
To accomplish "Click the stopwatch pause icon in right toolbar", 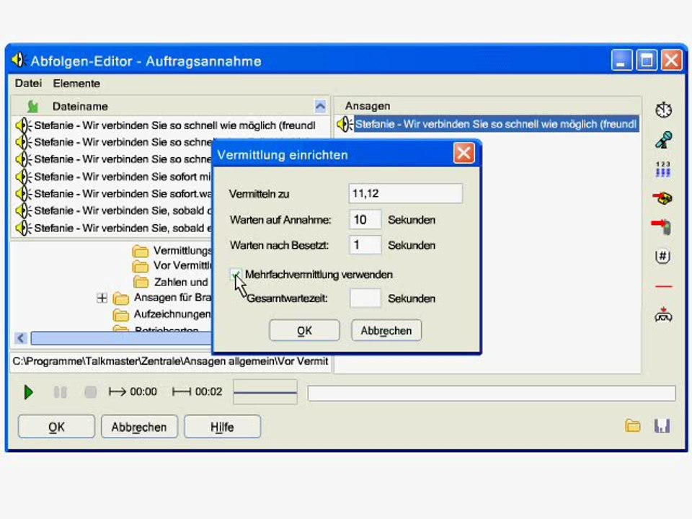I will [x=663, y=110].
